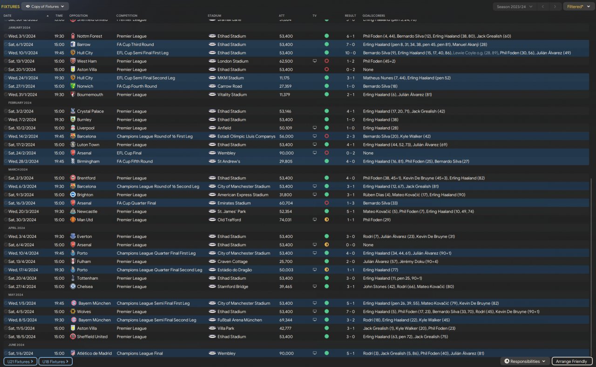Click the Fußball Arena München stadium name

pyautogui.click(x=240, y=320)
